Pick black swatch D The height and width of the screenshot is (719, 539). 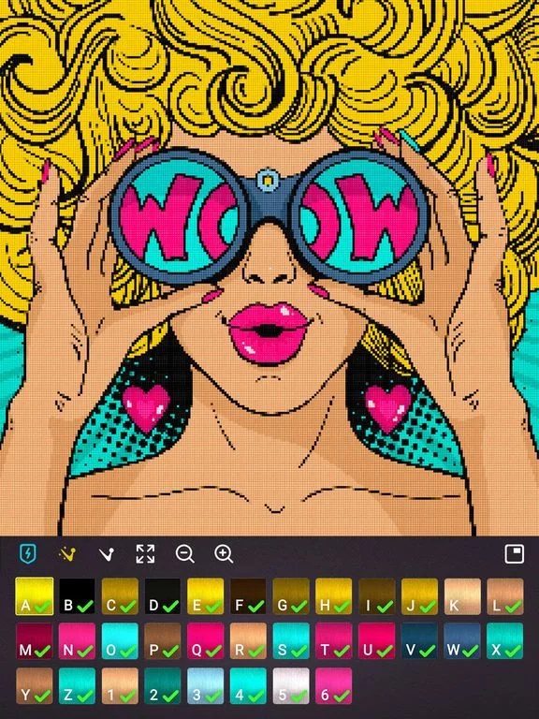point(163,596)
